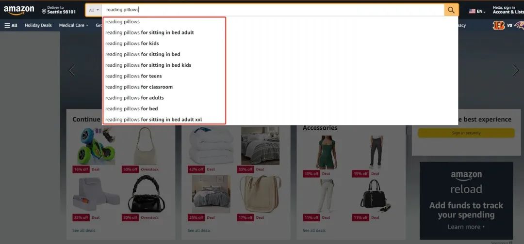This screenshot has height=244, width=524.
Task: Go to next carousel slide arrow
Action: coord(515,70)
